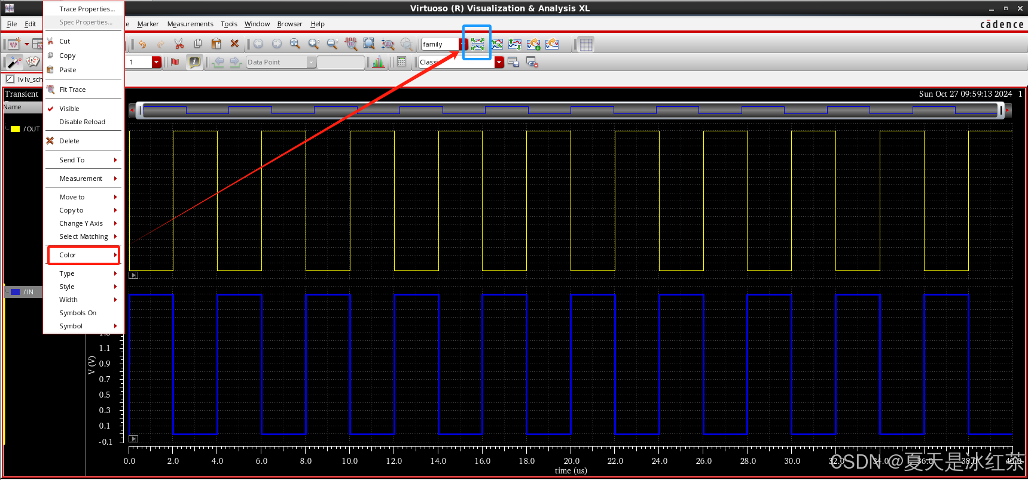Click the fit trace toolbar icon
Image resolution: width=1028 pixels, height=480 pixels.
pos(351,44)
